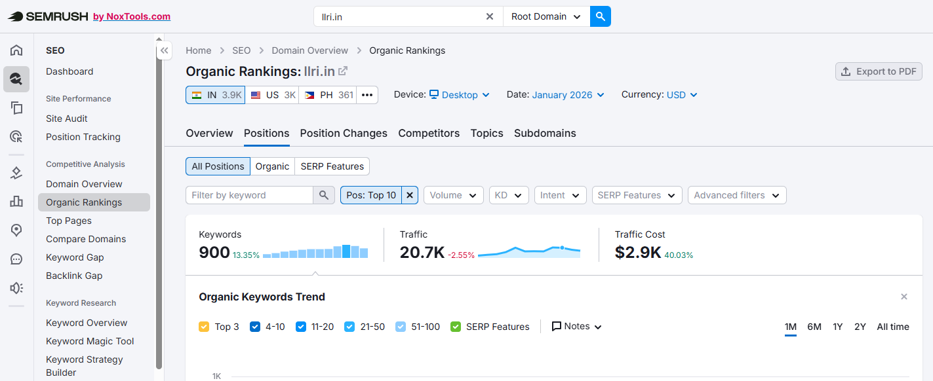This screenshot has width=933, height=381.
Task: Click the Home icon in left rail
Action: 16,50
